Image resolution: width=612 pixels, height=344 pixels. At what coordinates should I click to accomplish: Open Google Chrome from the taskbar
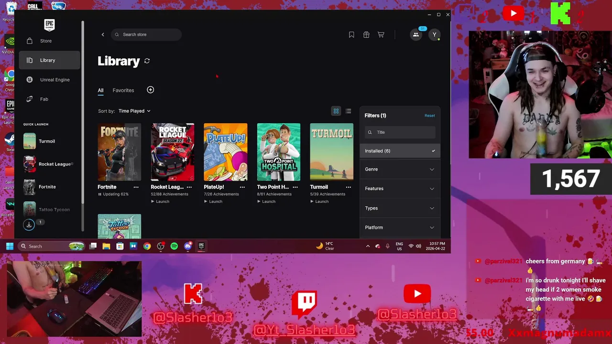(x=147, y=246)
